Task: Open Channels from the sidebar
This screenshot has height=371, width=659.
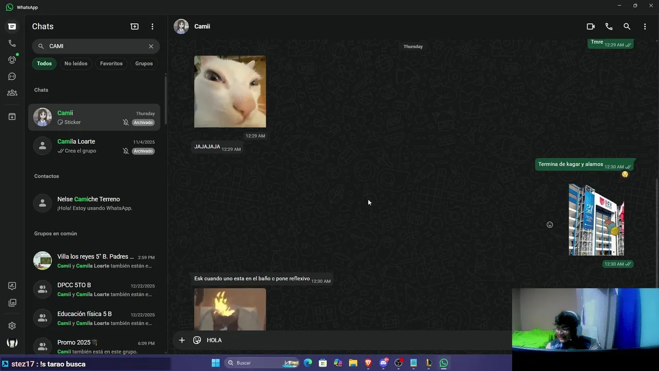Action: (12, 76)
